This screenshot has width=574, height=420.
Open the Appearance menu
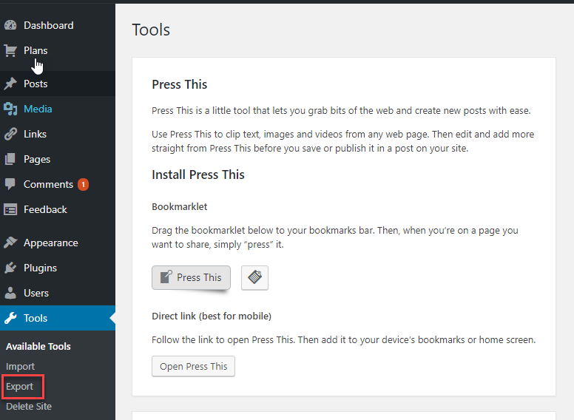tap(58, 243)
